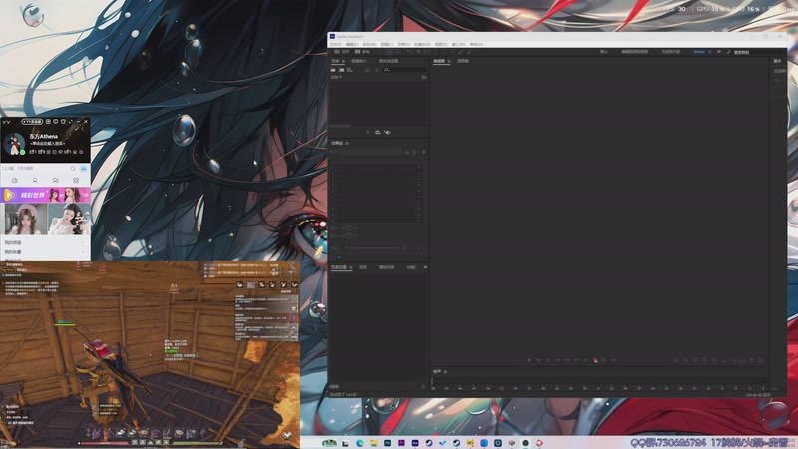Open the left streamer thumbnail in YY

(26, 219)
